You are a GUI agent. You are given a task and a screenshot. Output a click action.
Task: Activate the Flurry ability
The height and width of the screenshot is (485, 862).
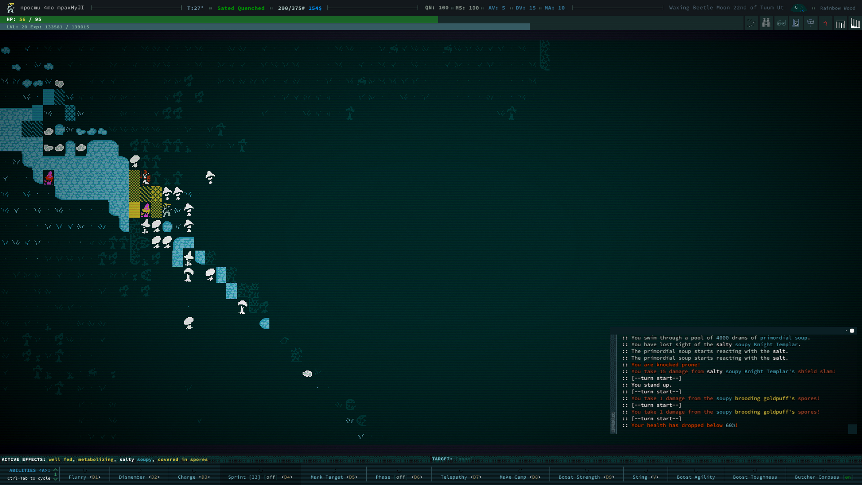click(84, 477)
